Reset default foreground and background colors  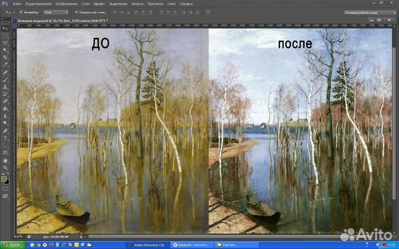pyautogui.click(x=3, y=174)
